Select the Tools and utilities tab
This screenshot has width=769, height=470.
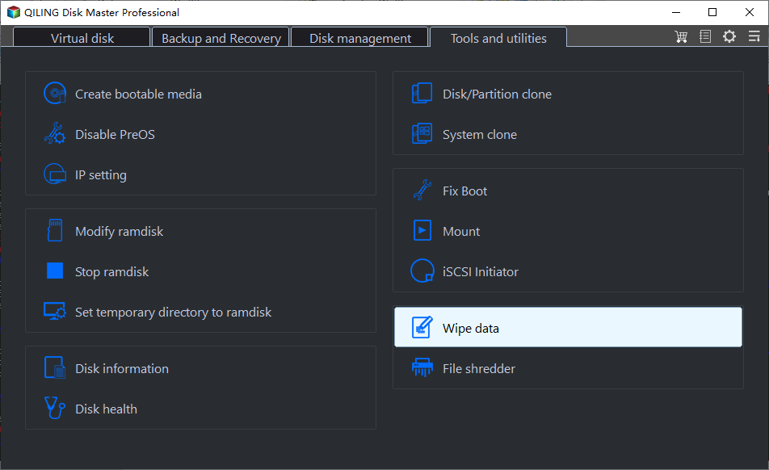[498, 38]
